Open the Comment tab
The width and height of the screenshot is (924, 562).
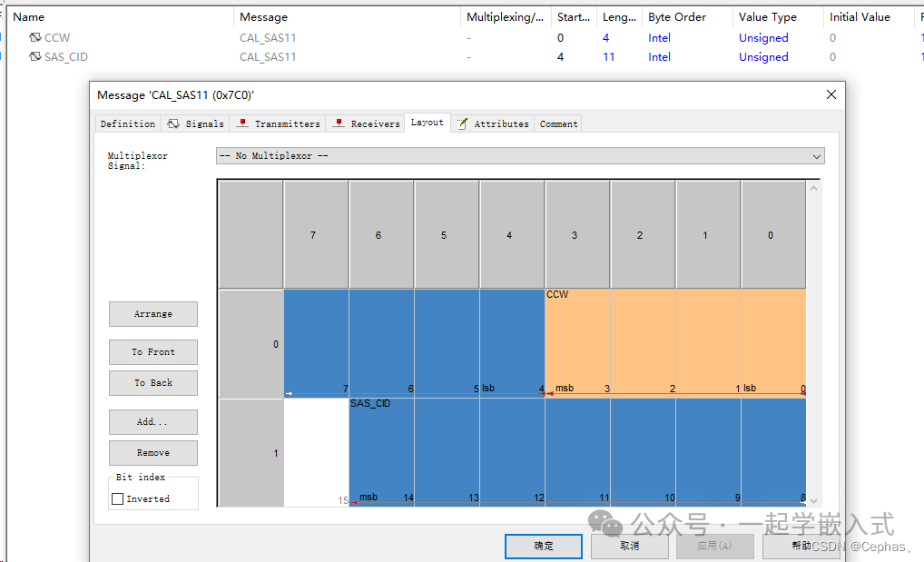click(x=558, y=123)
